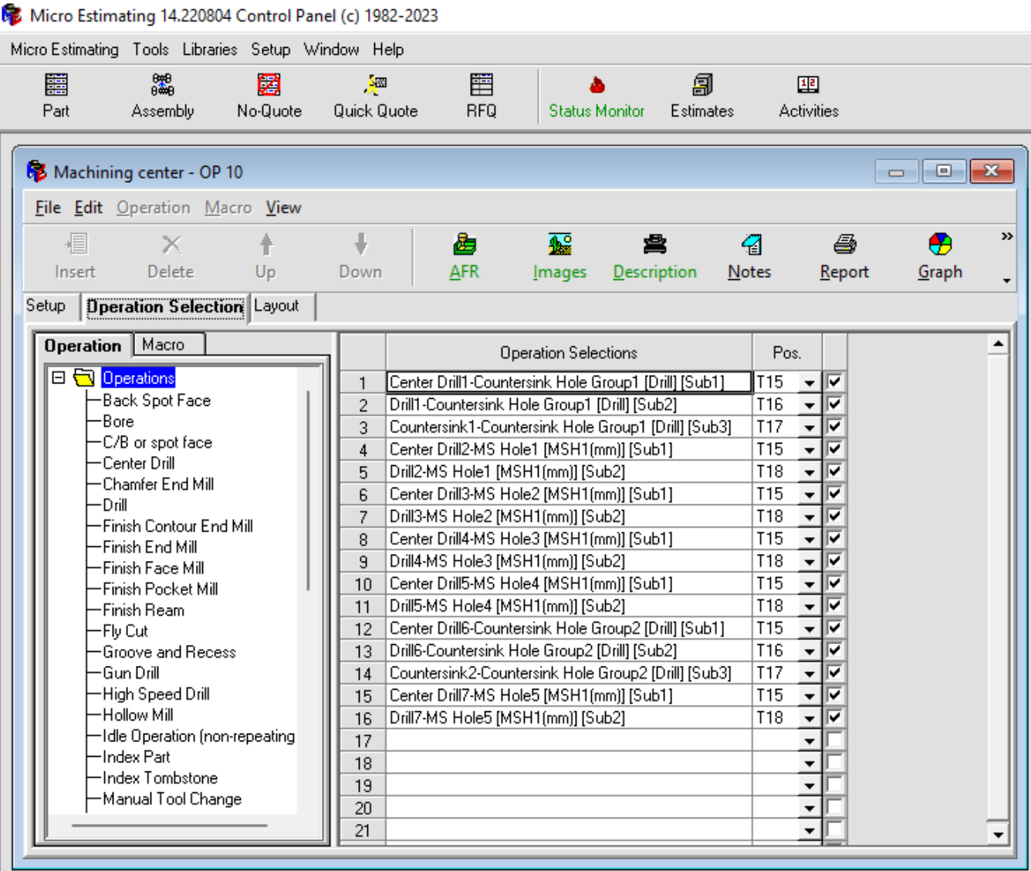Open the Tools menu
The height and width of the screenshot is (871, 1031).
150,49
